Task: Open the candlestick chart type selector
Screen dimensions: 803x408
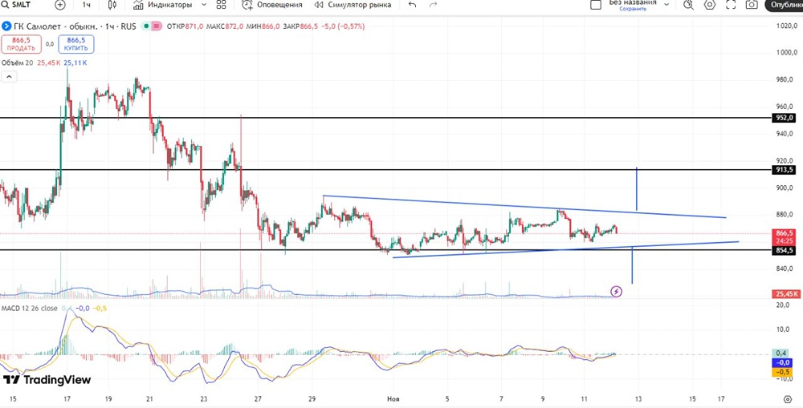Action: pyautogui.click(x=112, y=5)
